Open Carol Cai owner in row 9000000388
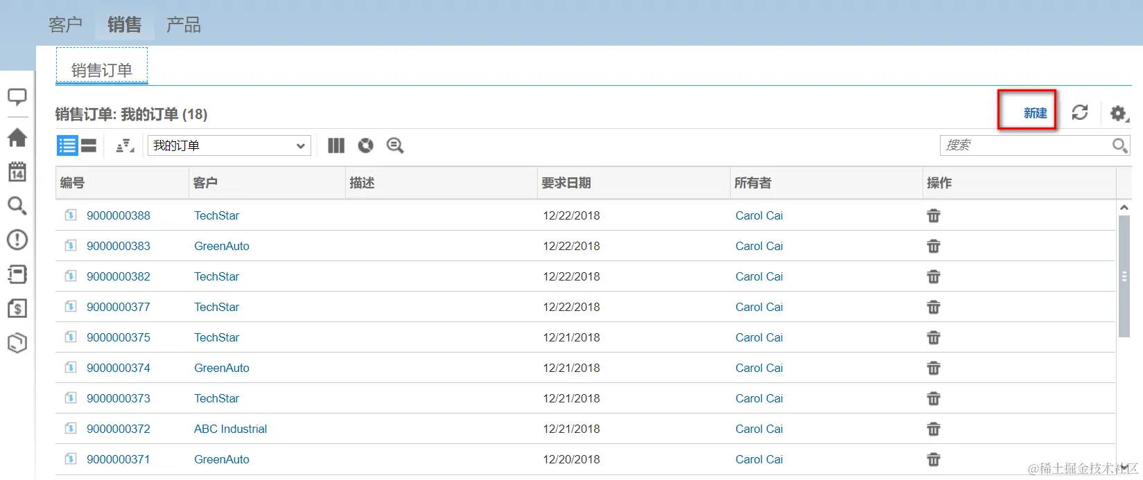This screenshot has width=1143, height=480. click(x=759, y=215)
